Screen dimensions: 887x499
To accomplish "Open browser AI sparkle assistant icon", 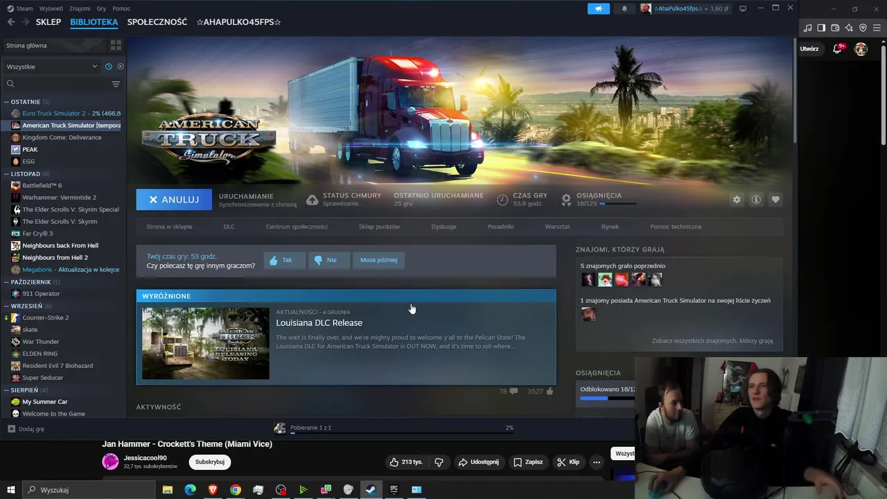I will pos(849,28).
